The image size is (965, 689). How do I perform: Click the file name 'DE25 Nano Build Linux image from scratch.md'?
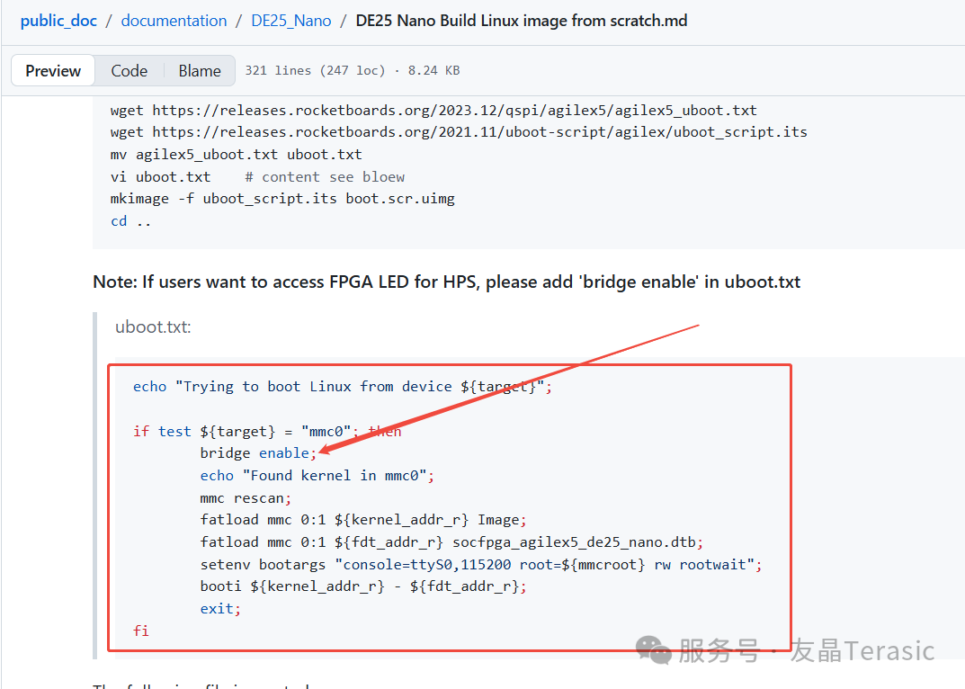(522, 21)
